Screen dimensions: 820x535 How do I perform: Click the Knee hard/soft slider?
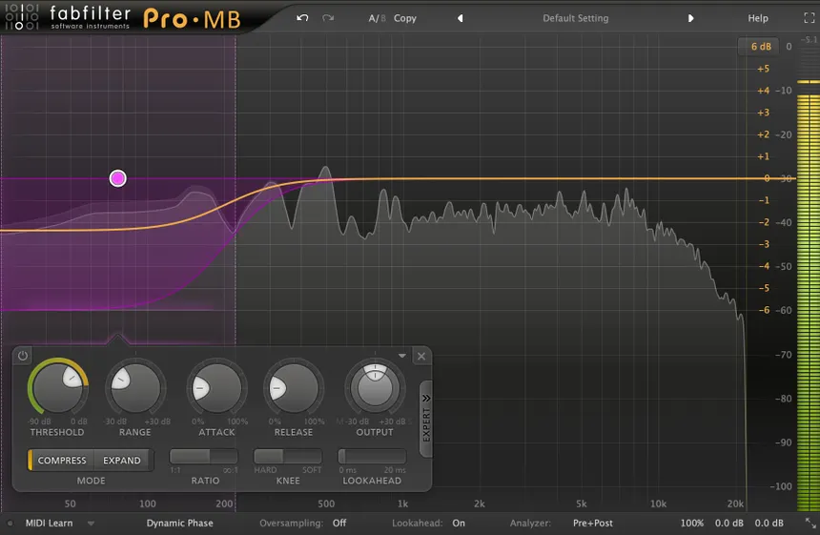click(x=288, y=456)
